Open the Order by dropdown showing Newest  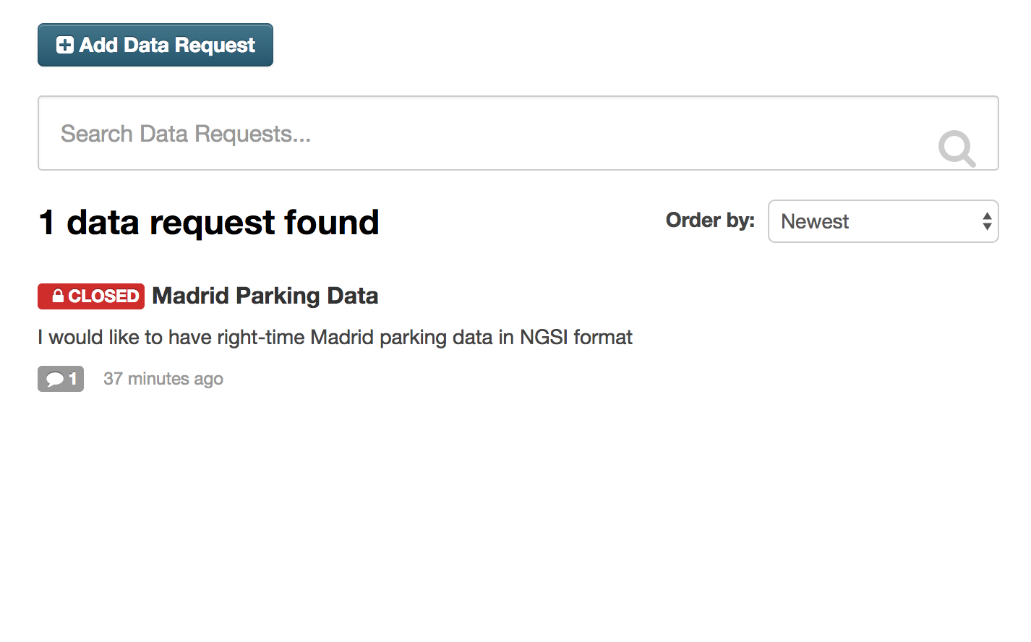point(883,221)
